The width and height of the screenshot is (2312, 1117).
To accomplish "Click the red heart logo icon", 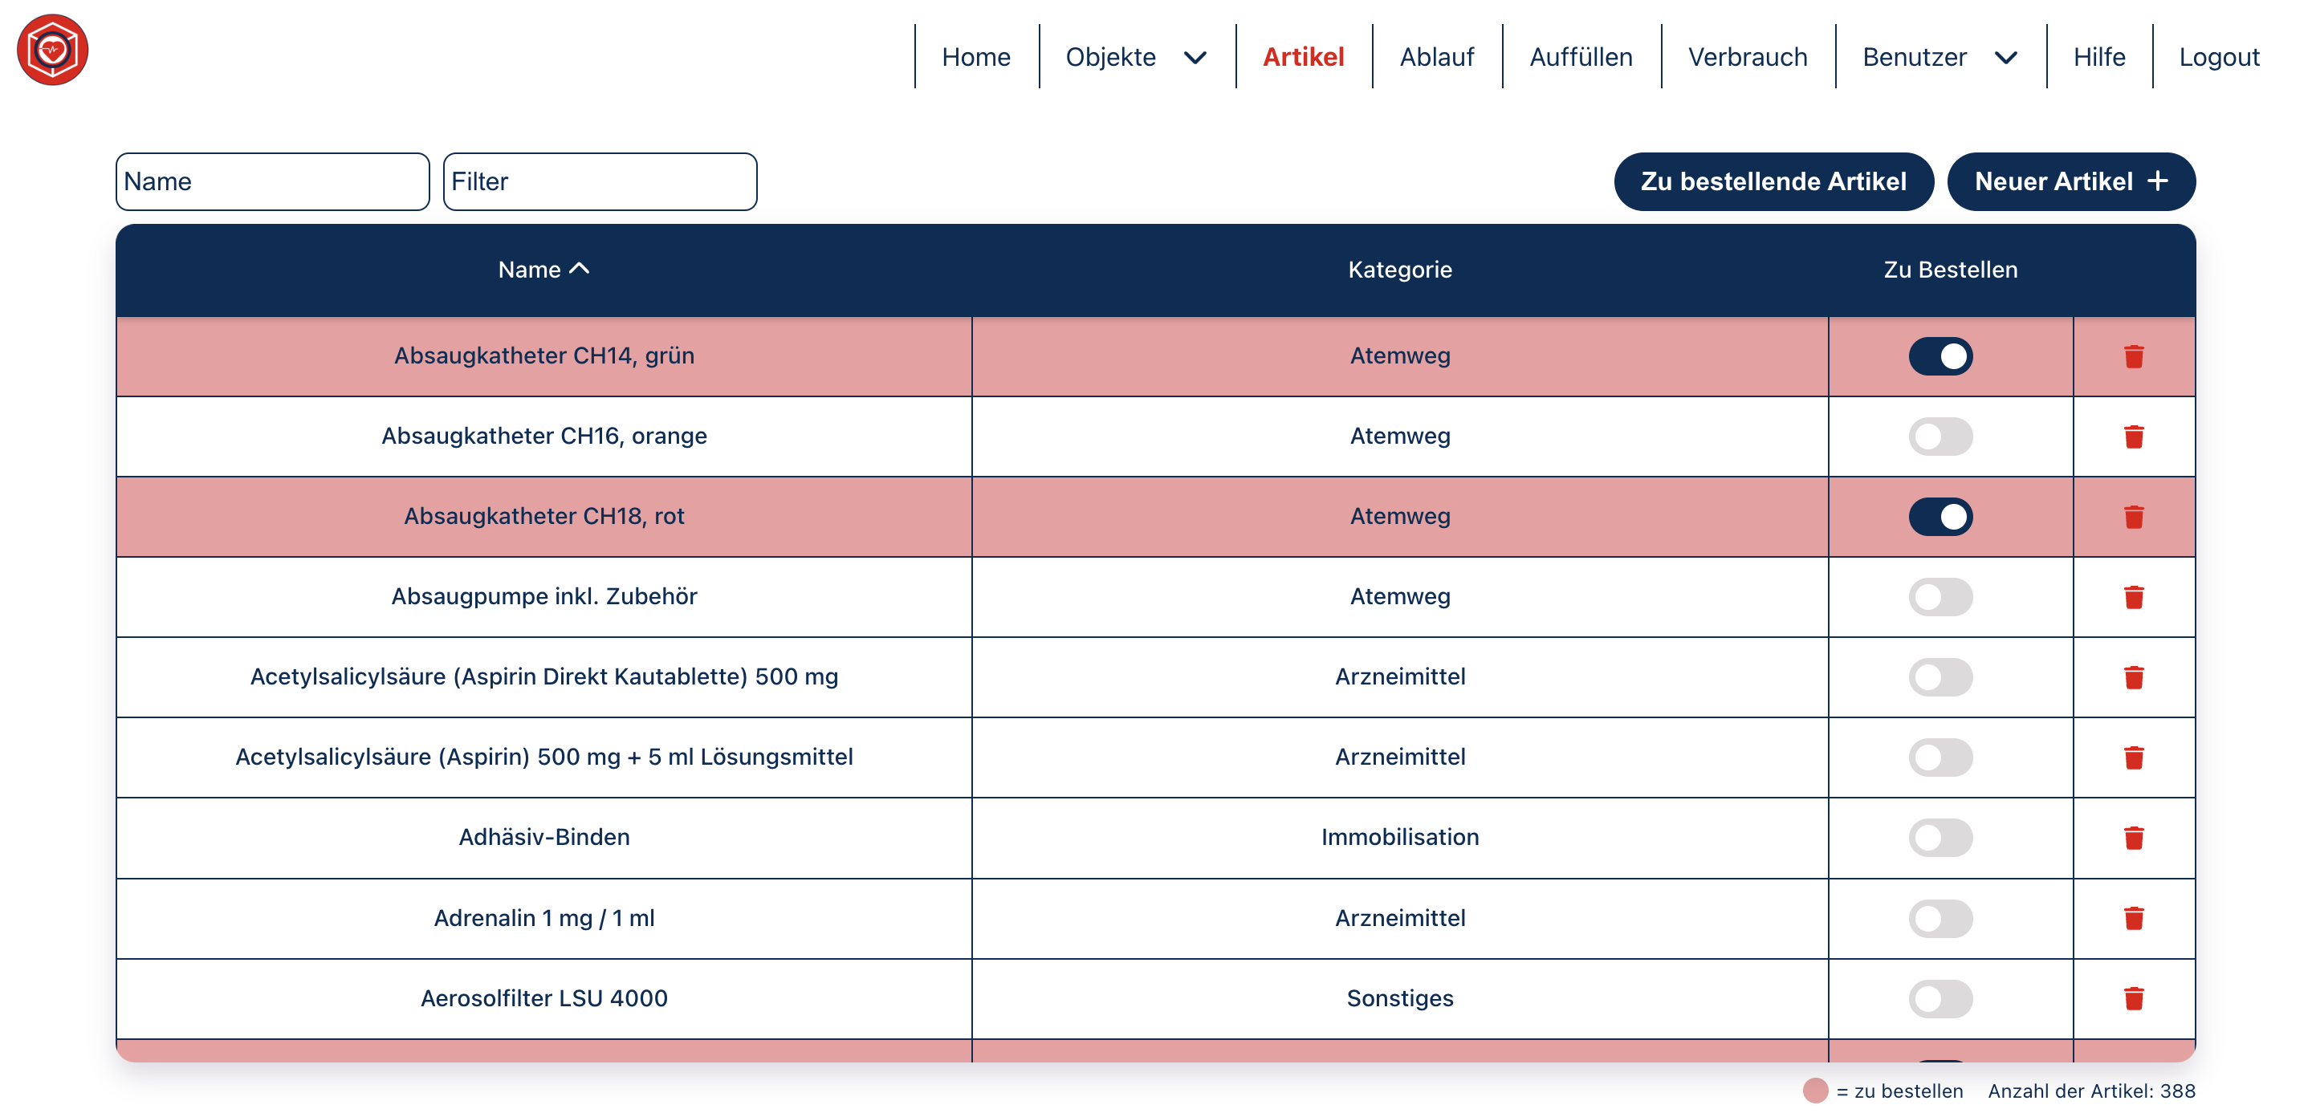I will [x=52, y=51].
